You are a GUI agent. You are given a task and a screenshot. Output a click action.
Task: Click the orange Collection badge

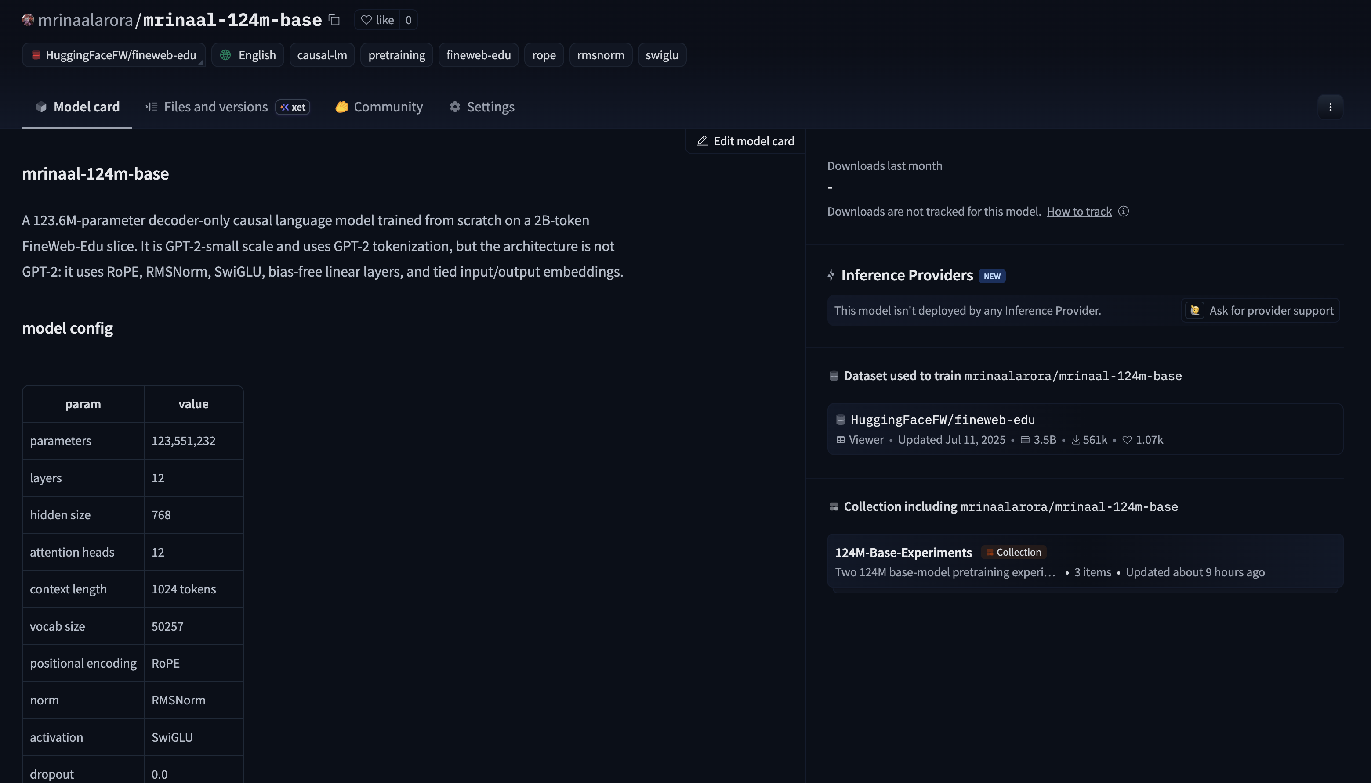1014,552
